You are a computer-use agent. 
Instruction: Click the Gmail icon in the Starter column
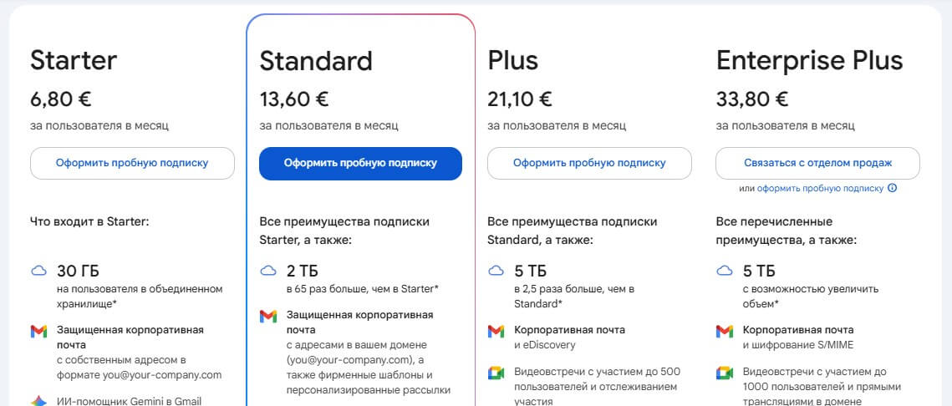pos(38,332)
